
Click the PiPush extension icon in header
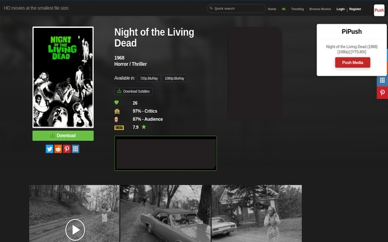point(379,10)
